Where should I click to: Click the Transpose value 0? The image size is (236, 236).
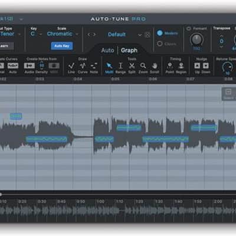(x=221, y=41)
